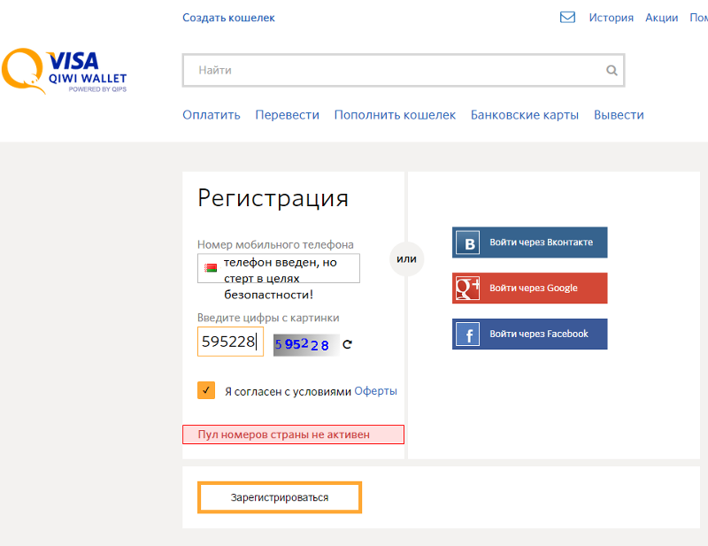Viewport: 708px width, 546px height.
Task: Click the captcha digits input field
Action: click(230, 342)
